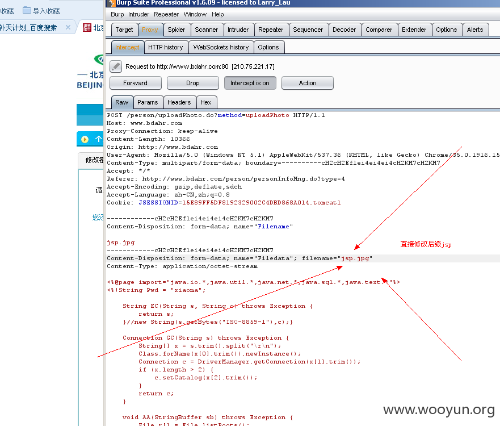The height and width of the screenshot is (426, 500).
Task: Click the Referer header line
Action: click(226, 179)
